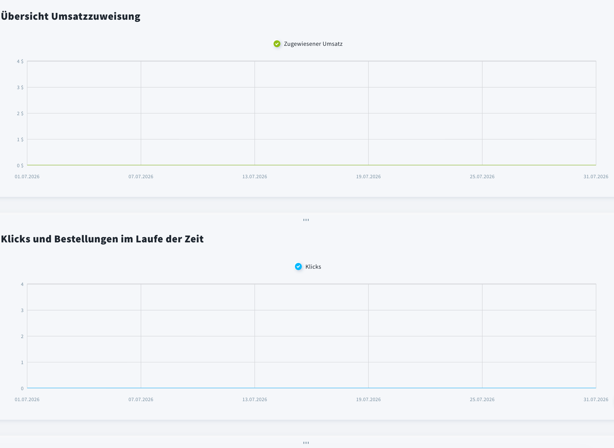
Task: Click the 1 $ axis label on the revenue chart
Action: (x=20, y=140)
